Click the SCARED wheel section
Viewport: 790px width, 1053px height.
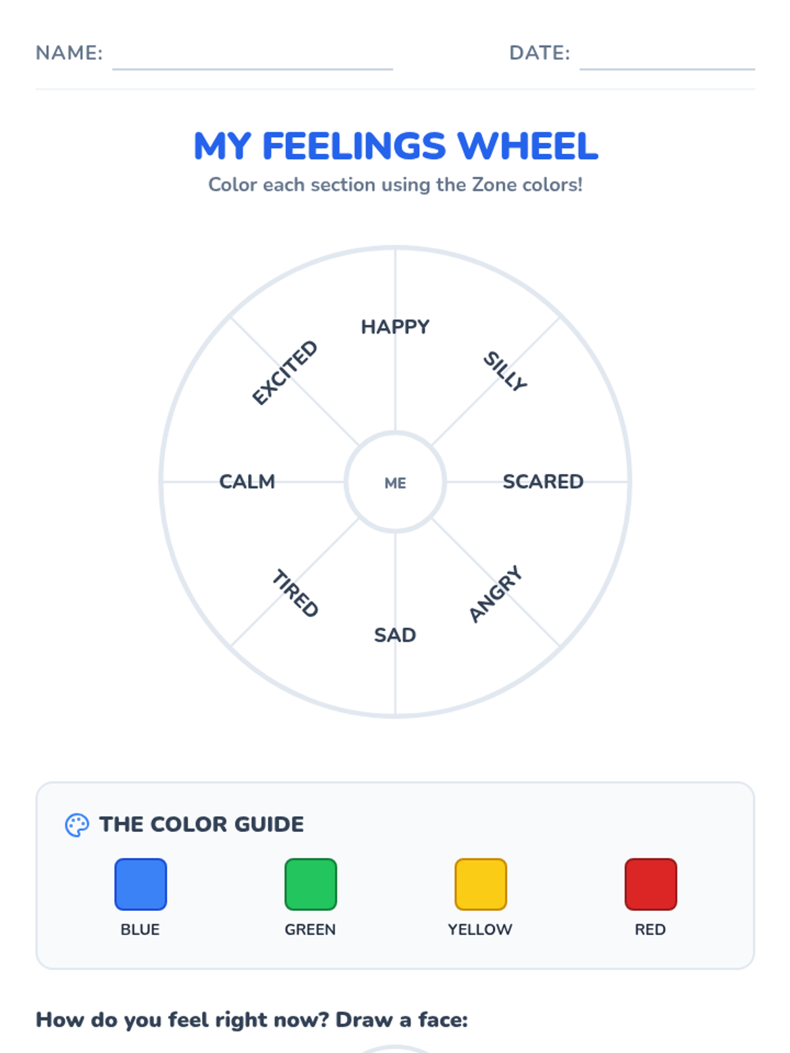click(x=543, y=482)
